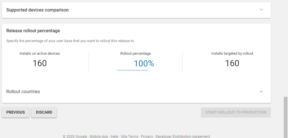Image resolution: width=288 pixels, height=138 pixels.
Task: Open the Mobile App footer link
Action: (x=99, y=136)
